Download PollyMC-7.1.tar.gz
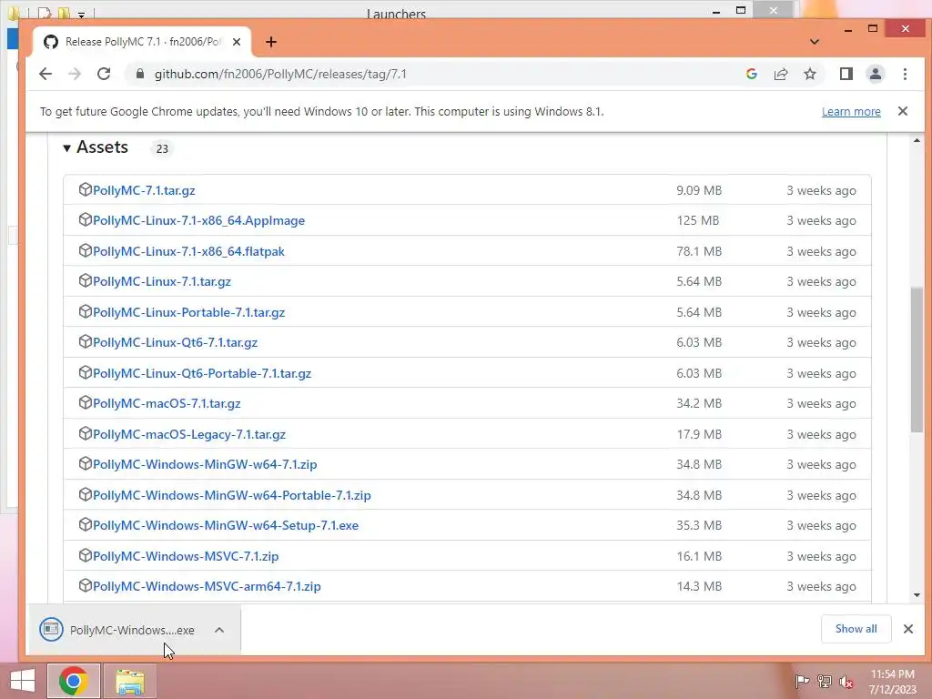The image size is (932, 699). point(144,190)
